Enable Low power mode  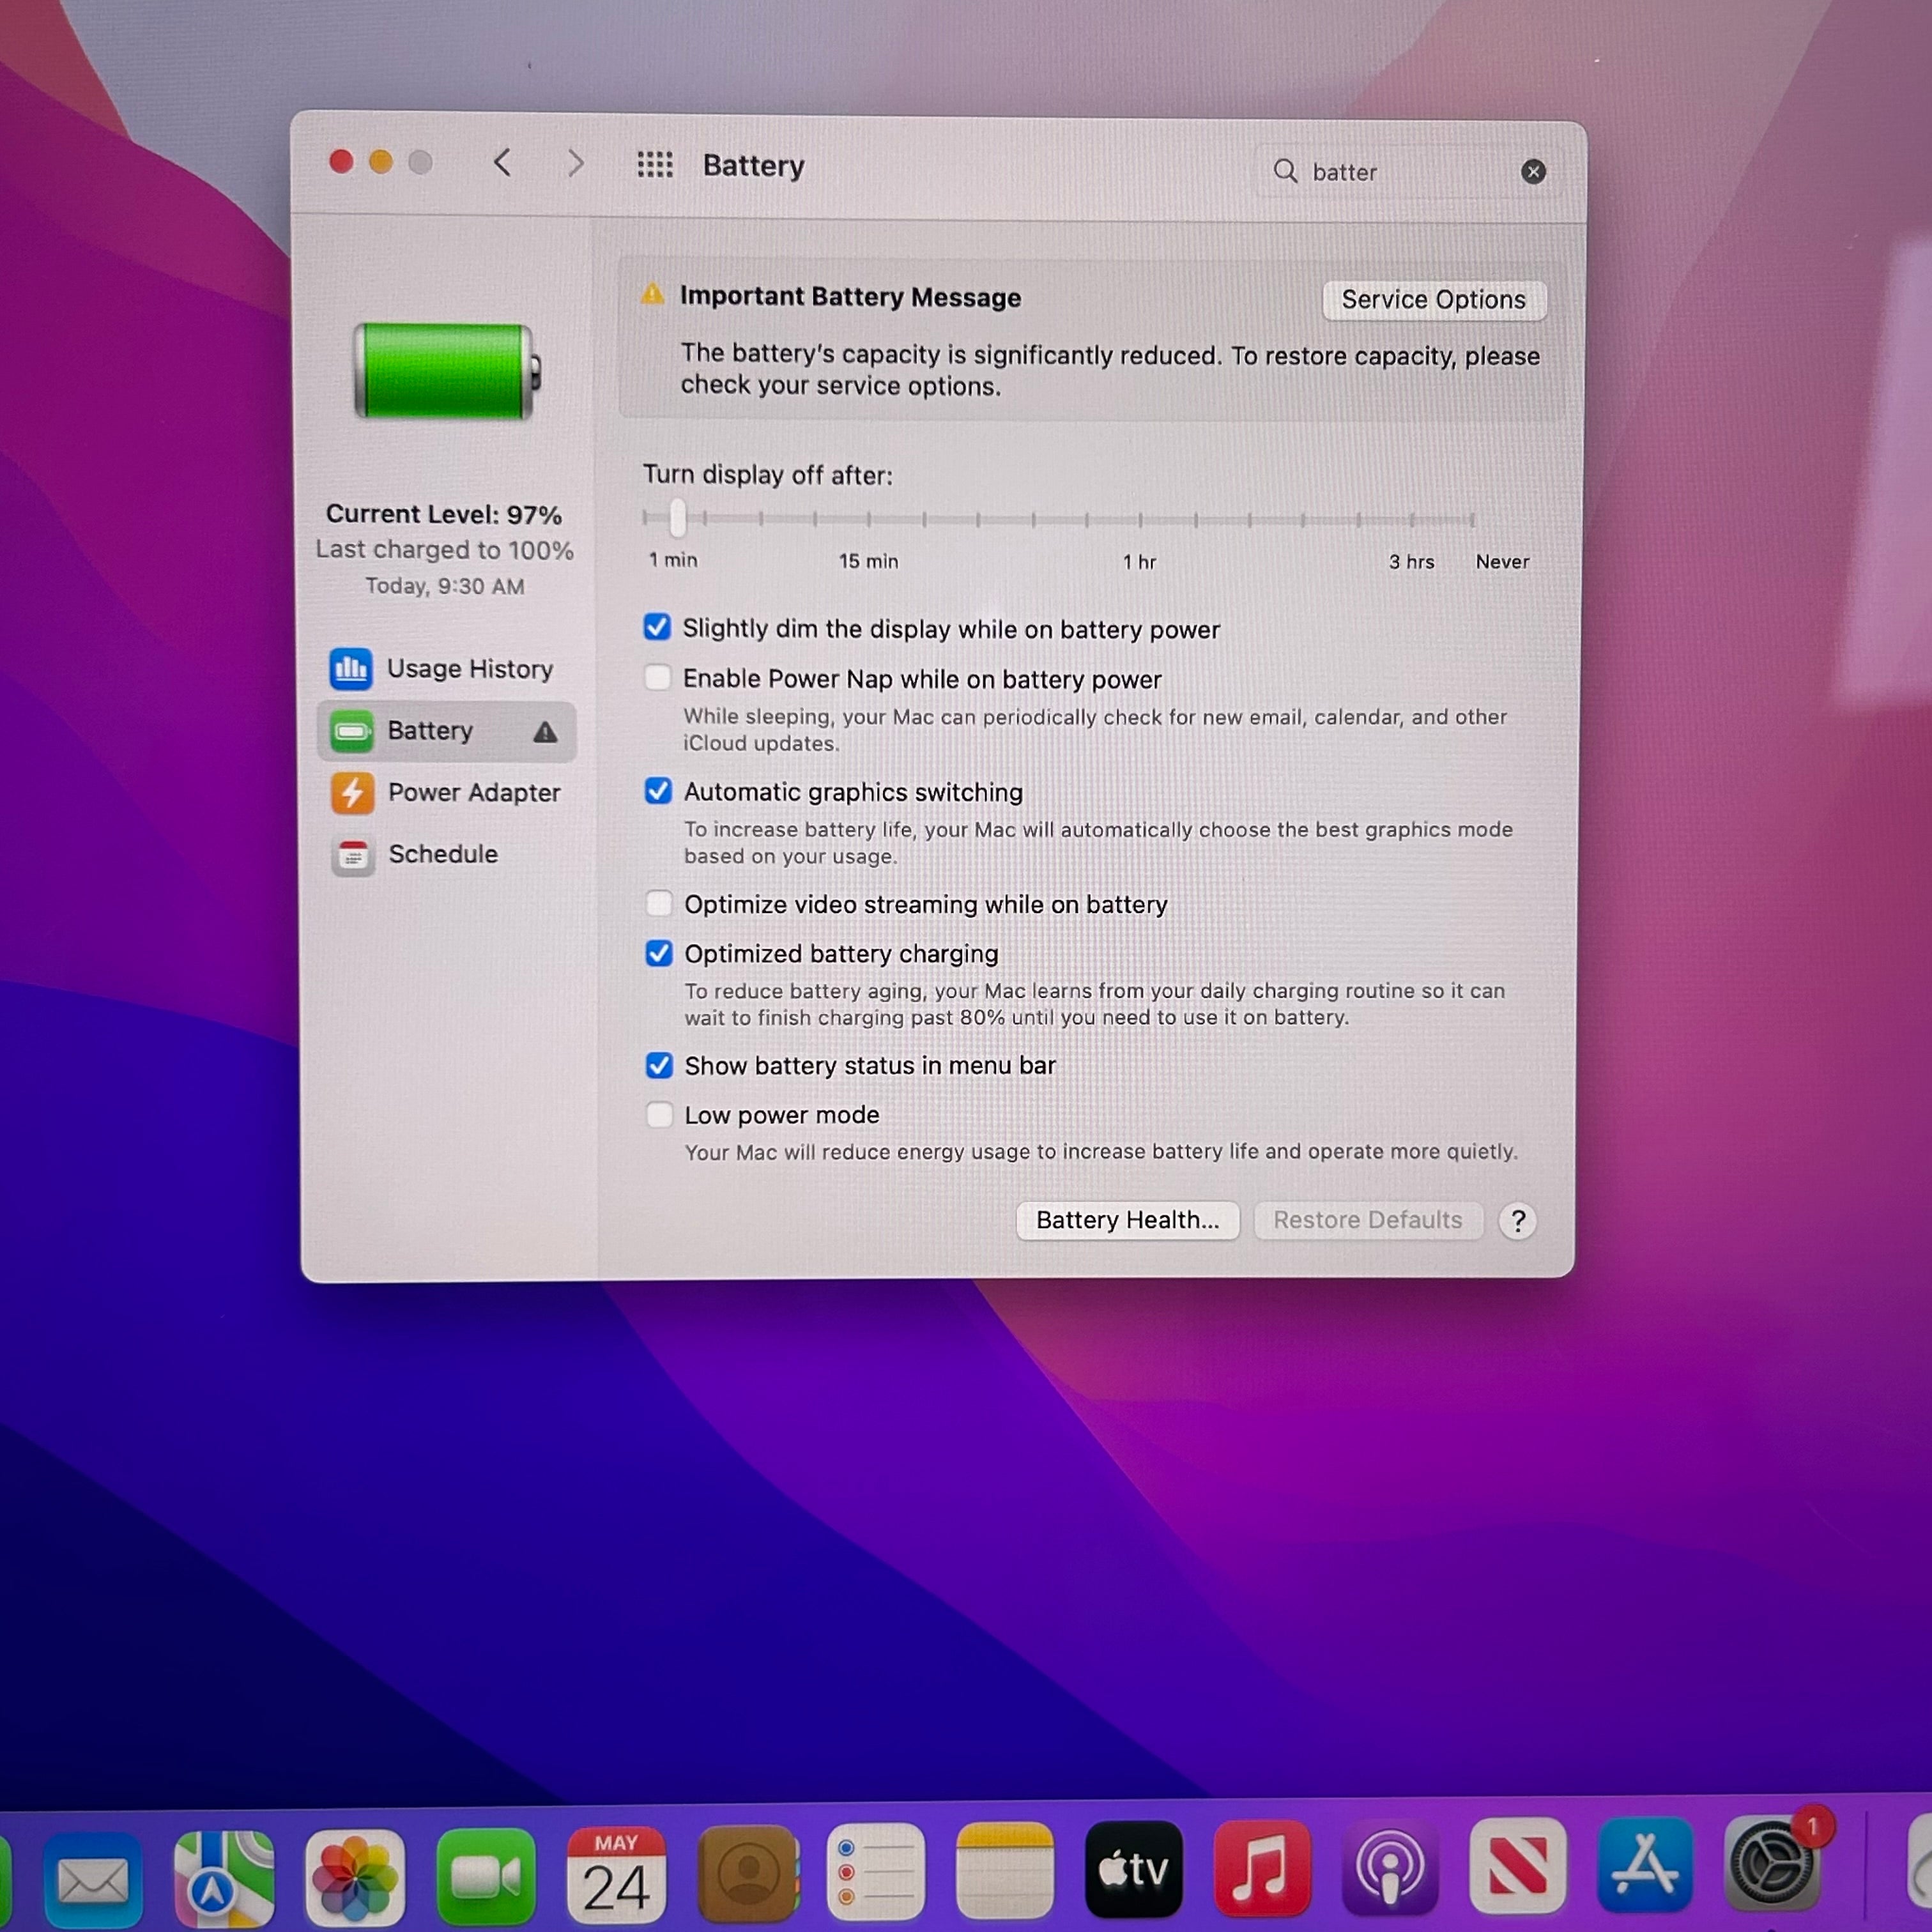[x=659, y=1114]
